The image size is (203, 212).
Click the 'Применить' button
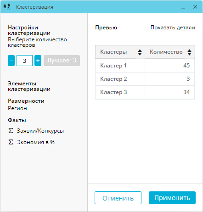(172, 198)
